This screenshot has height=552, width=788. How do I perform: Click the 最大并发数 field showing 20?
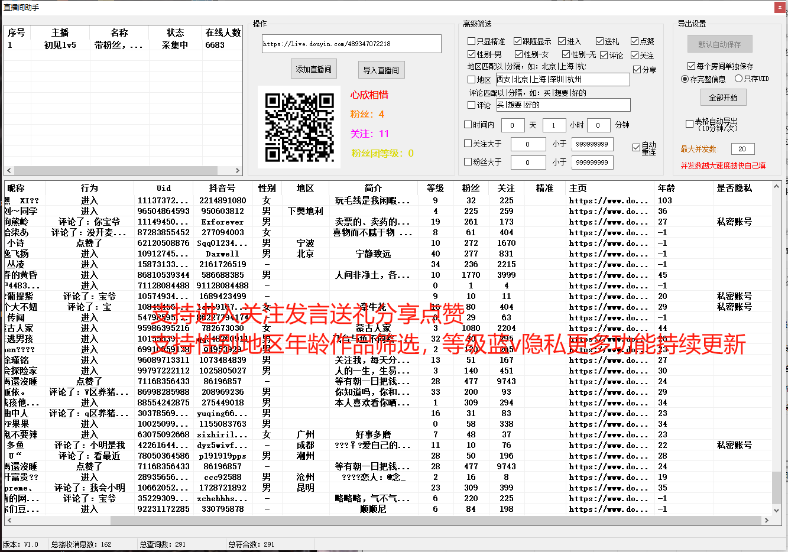tap(742, 149)
